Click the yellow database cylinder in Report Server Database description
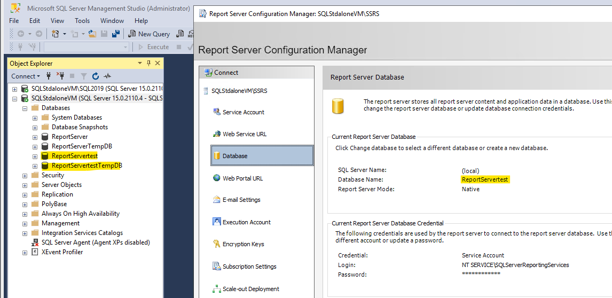The width and height of the screenshot is (612, 298). click(338, 106)
